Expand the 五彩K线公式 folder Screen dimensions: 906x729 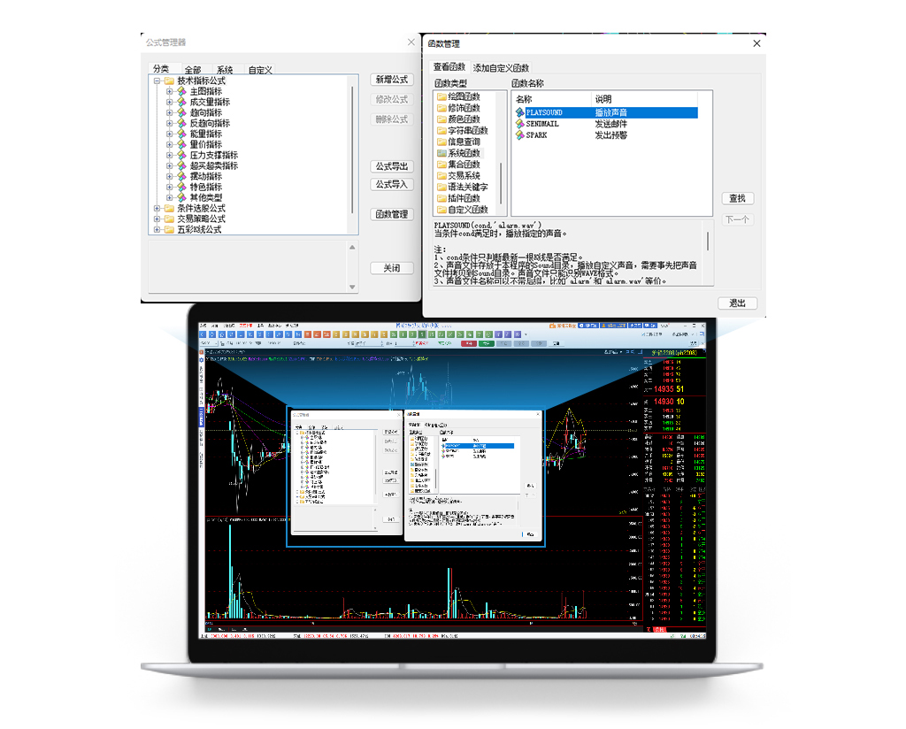coord(157,229)
